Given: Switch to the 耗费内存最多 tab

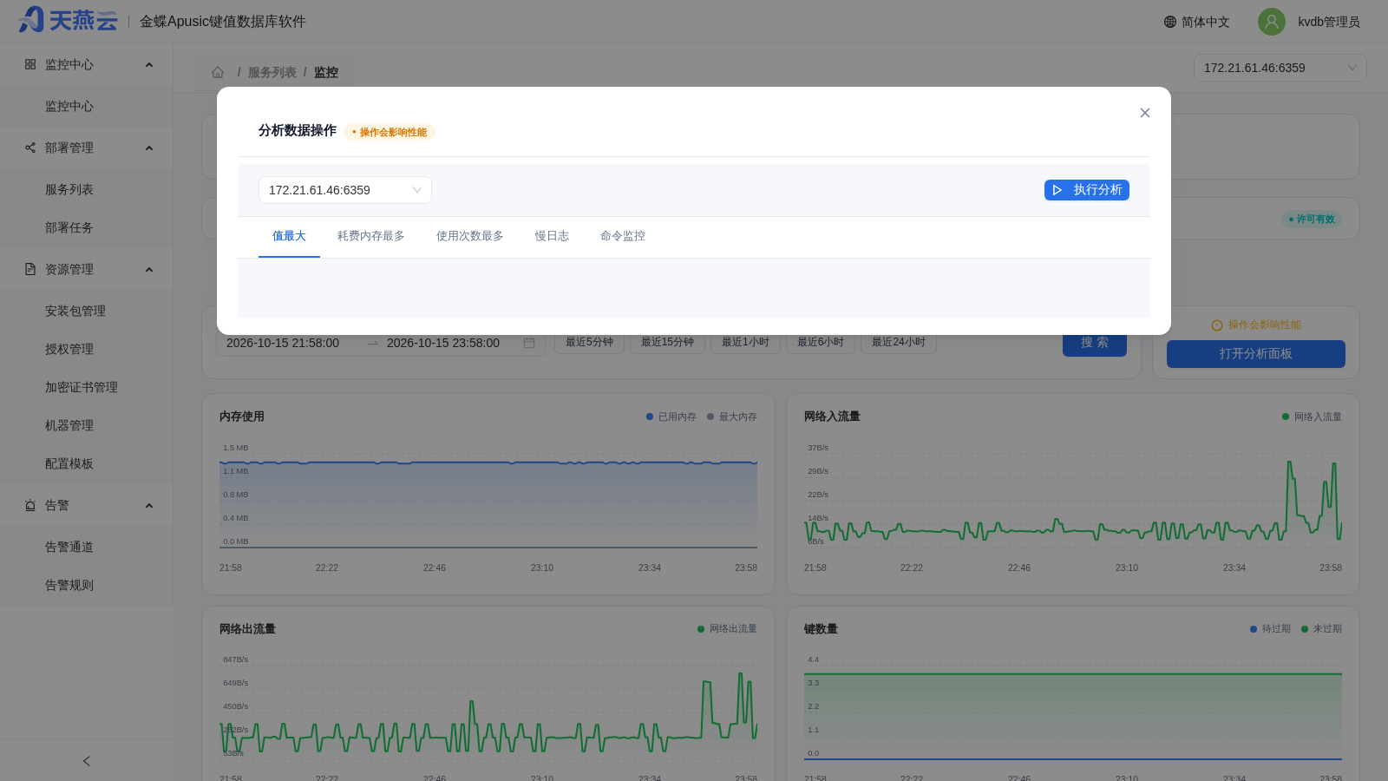Looking at the screenshot, I should pyautogui.click(x=371, y=236).
